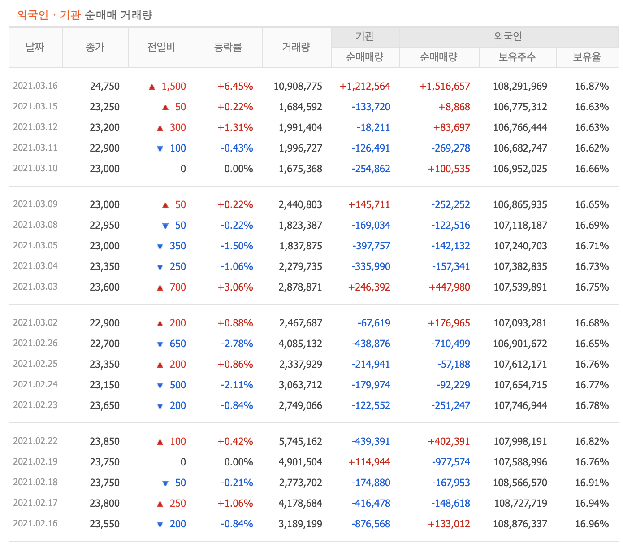
Task: Click the 보유율 column header
Action: coord(588,57)
